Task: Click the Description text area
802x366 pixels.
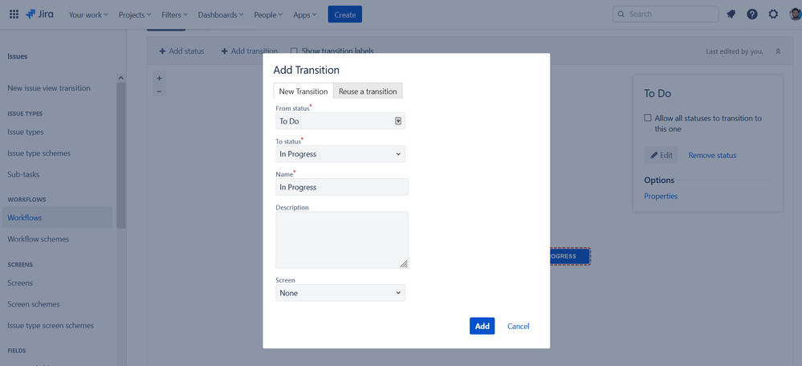Action: point(342,240)
